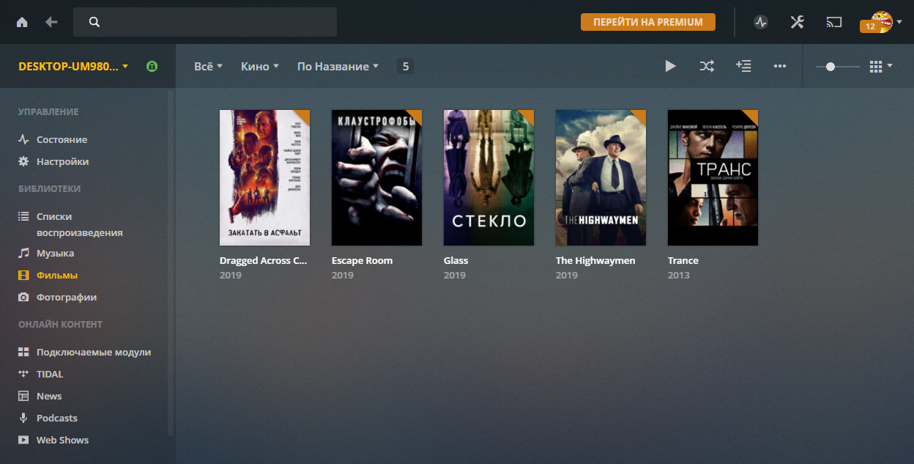The height and width of the screenshot is (464, 914).
Task: Click into the search input field
Action: coord(205,22)
